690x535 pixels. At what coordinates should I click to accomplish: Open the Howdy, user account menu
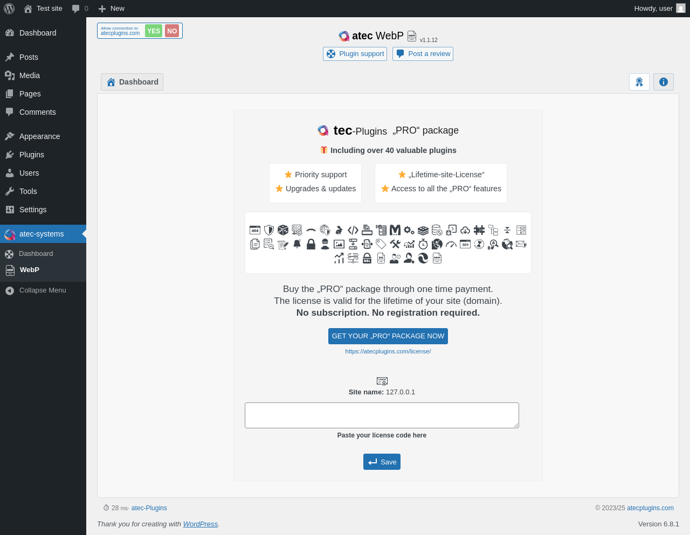tap(660, 9)
